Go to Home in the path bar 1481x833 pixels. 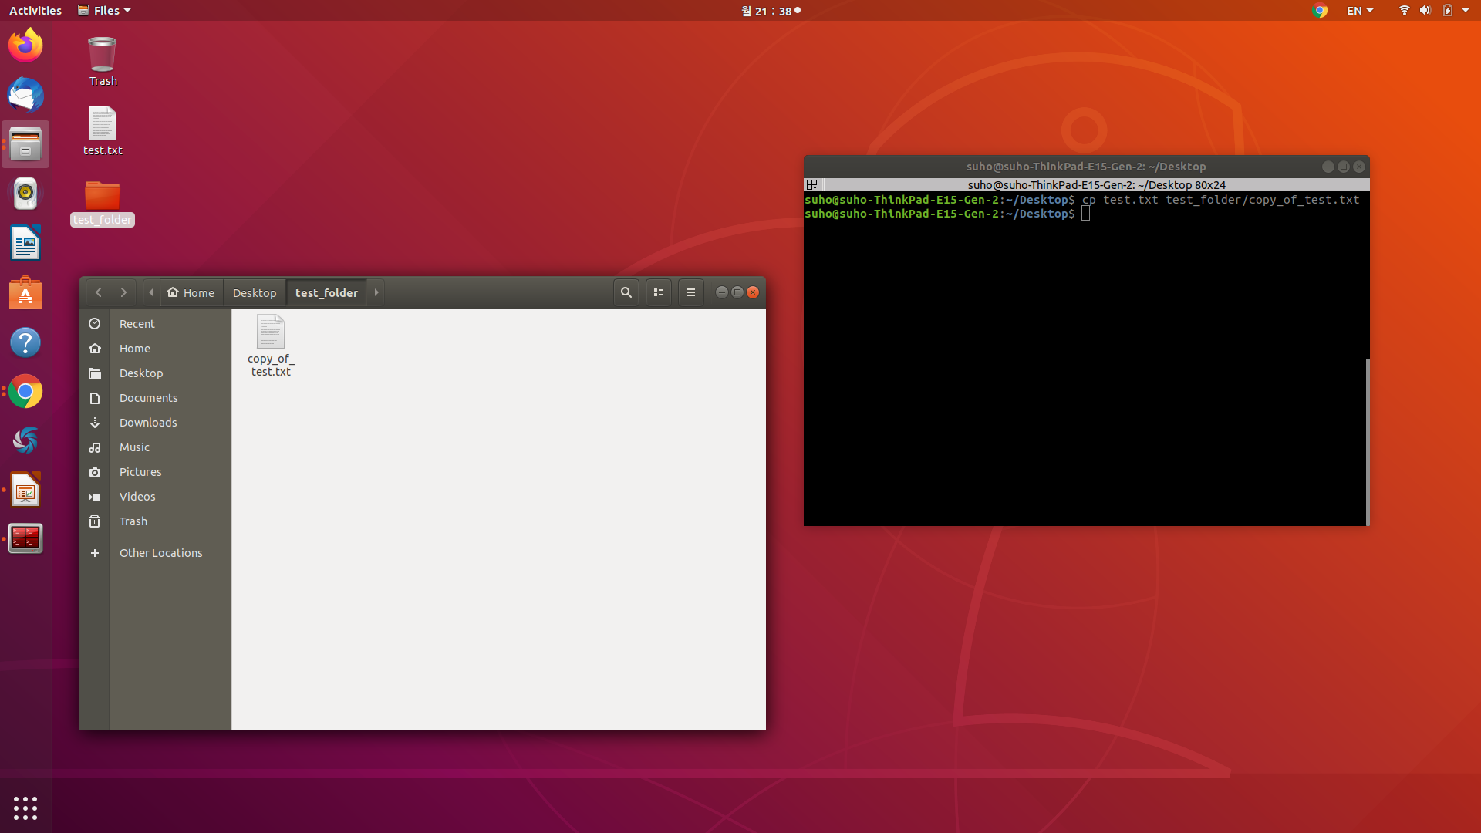(191, 292)
